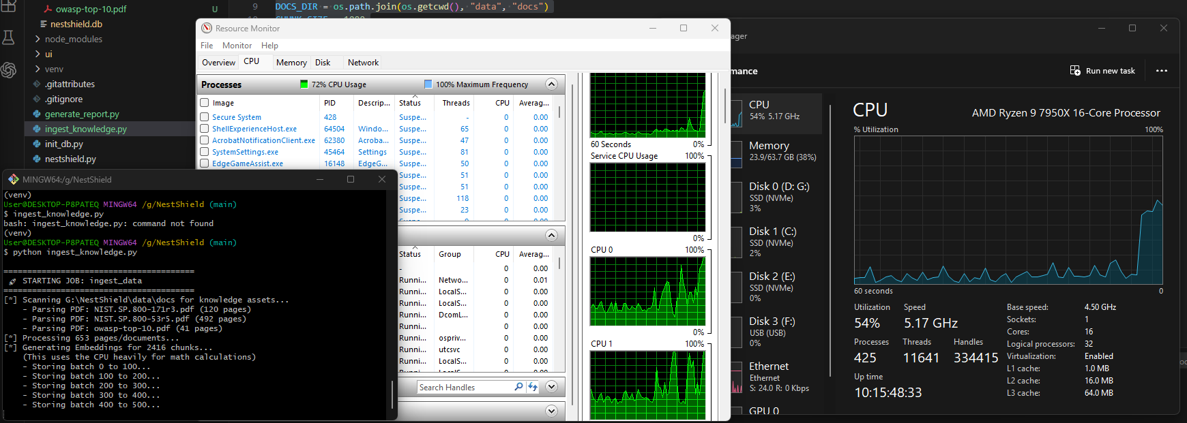1187x423 pixels.
Task: Expand the venv folder
Action: point(38,69)
